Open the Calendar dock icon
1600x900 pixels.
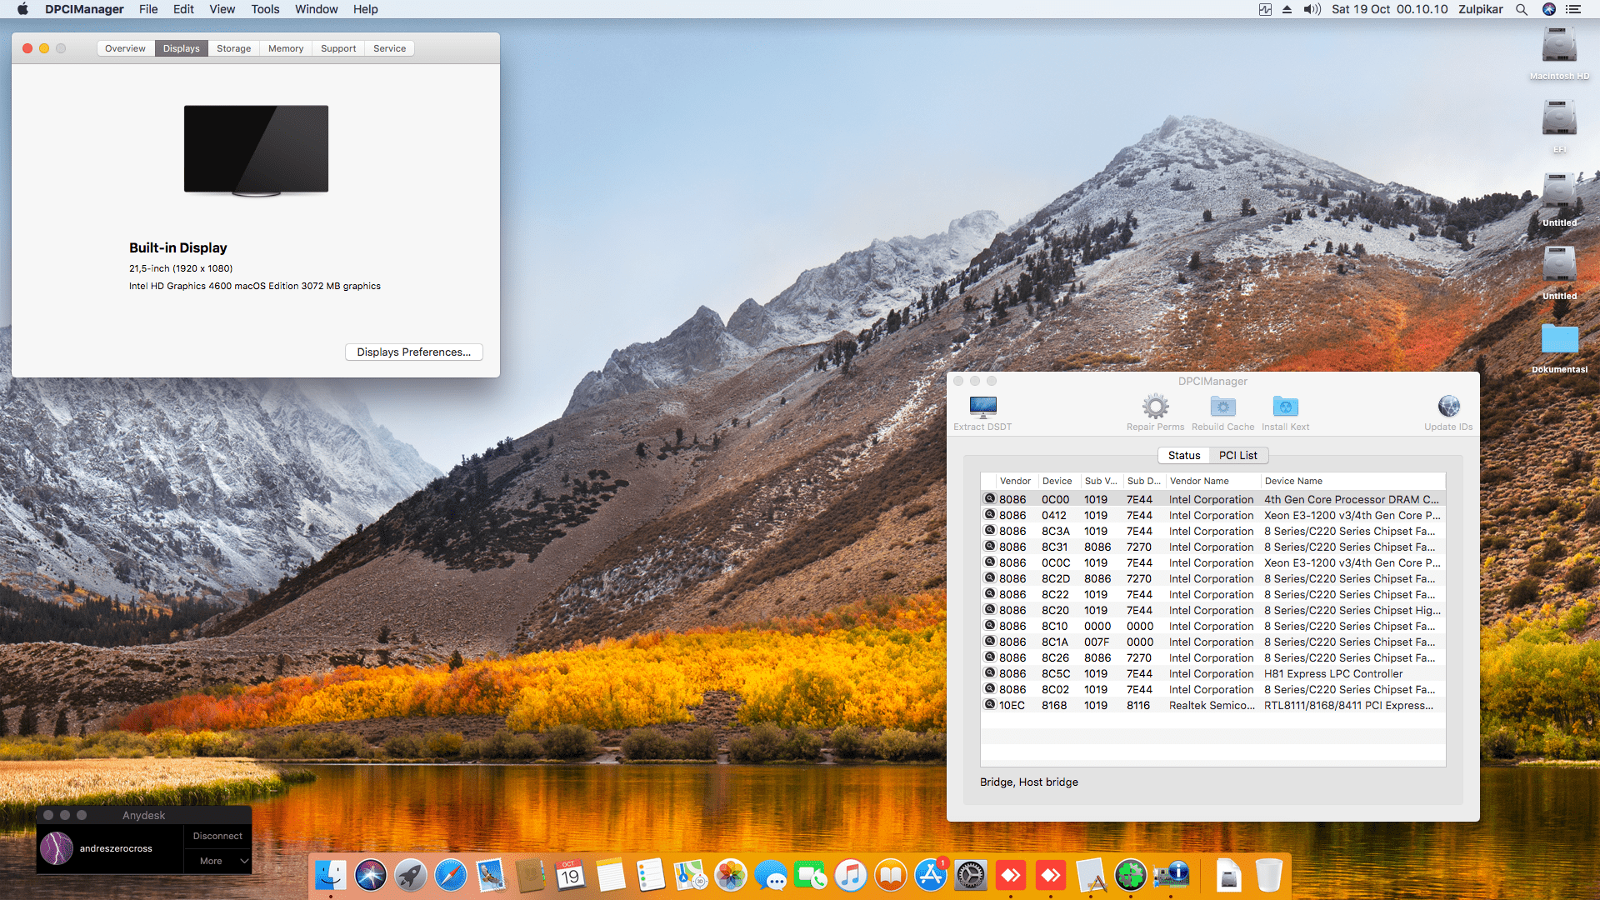coord(571,876)
